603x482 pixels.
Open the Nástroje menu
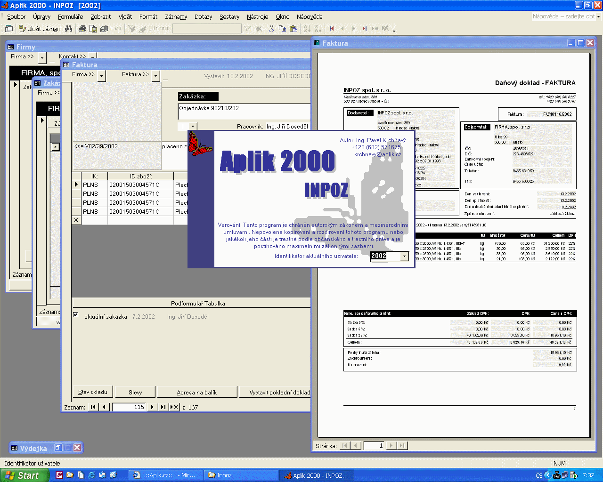click(257, 16)
